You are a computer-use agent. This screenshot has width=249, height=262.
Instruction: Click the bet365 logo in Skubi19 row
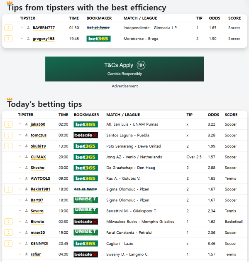tap(85, 146)
